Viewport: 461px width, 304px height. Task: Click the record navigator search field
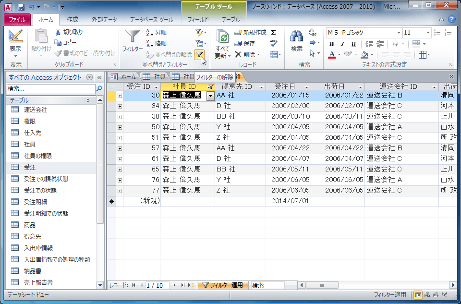pyautogui.click(x=267, y=285)
